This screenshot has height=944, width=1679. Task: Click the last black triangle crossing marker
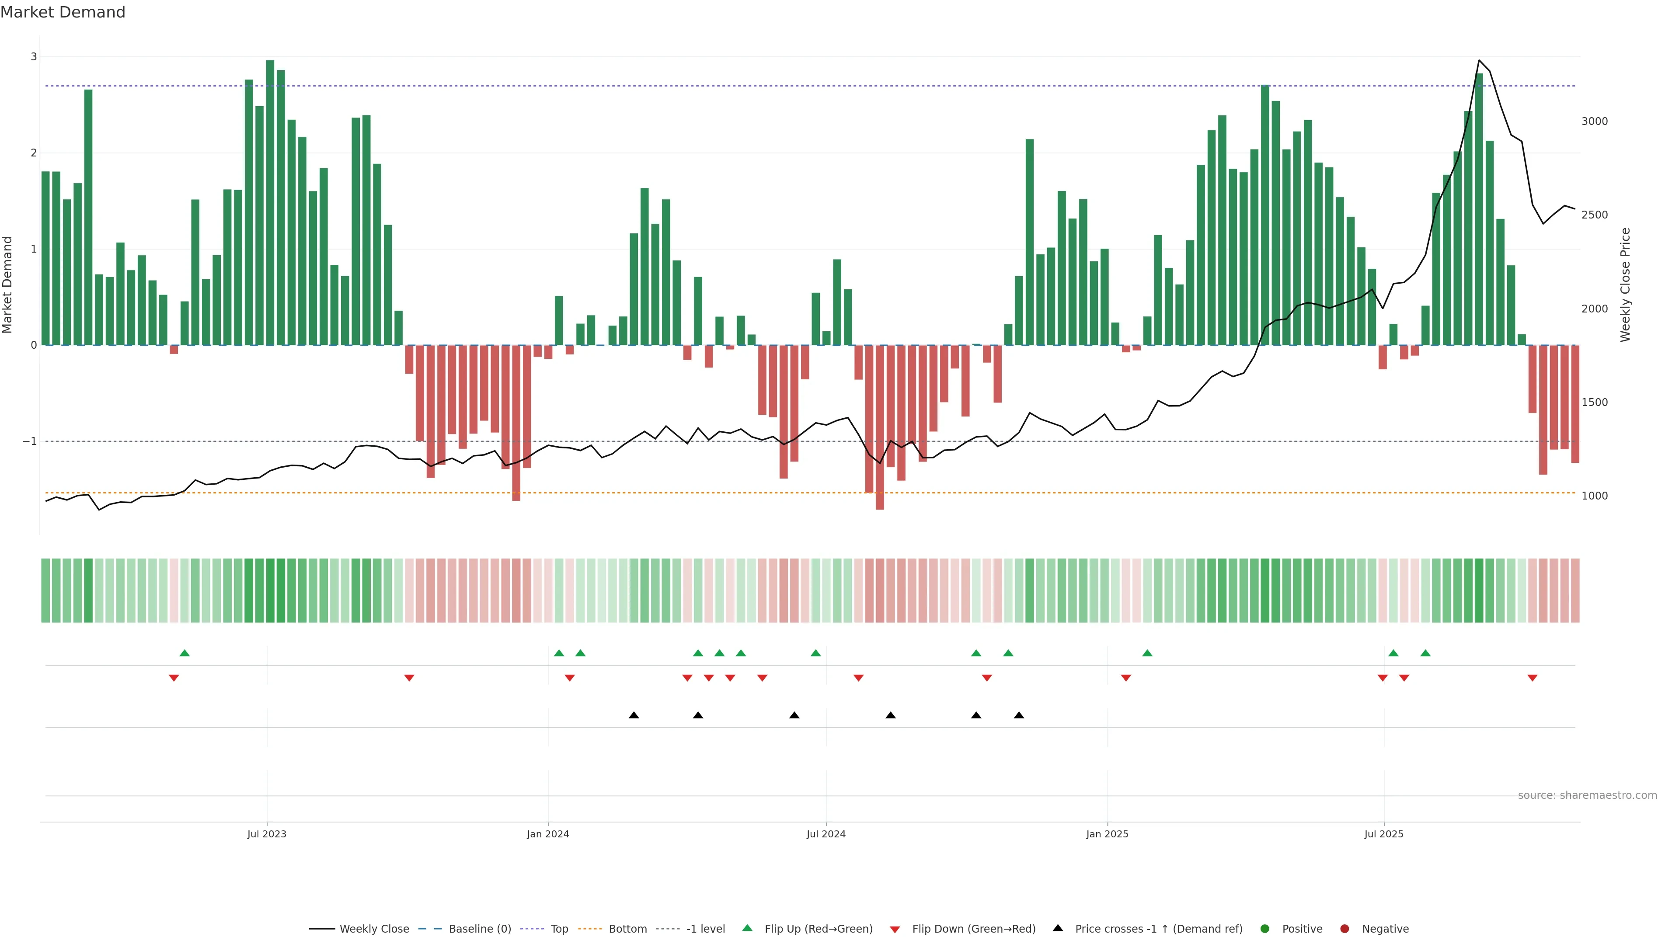click(x=1019, y=715)
